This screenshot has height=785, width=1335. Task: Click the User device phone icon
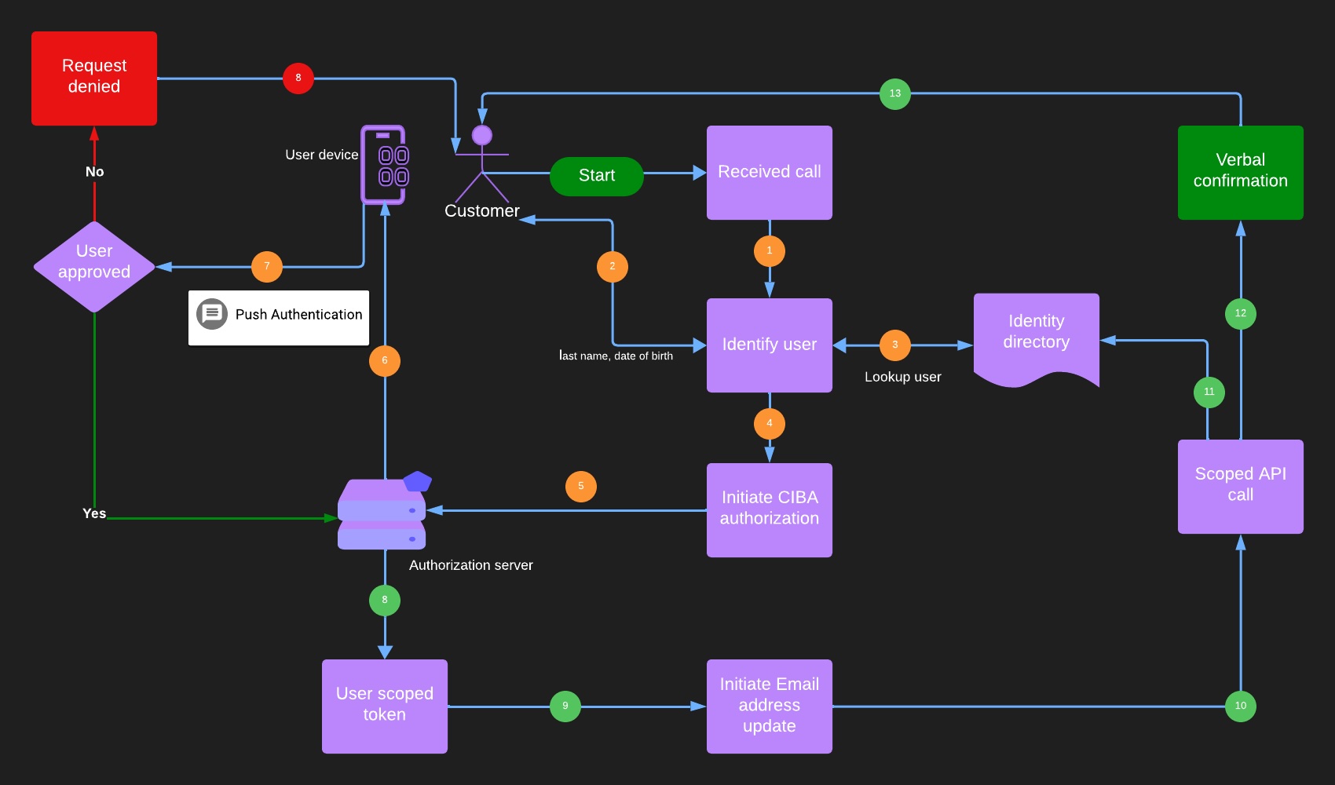click(x=383, y=165)
